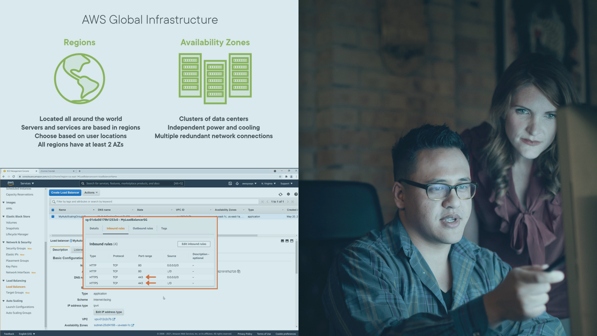Image resolution: width=597 pixels, height=336 pixels.
Task: Toggle the select-all header checkbox
Action: pos(53,210)
